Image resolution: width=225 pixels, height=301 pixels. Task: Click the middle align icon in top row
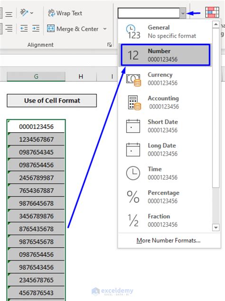(9, 14)
